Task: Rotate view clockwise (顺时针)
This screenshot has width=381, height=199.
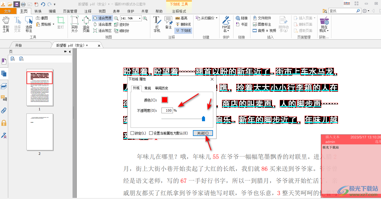Action: (122, 31)
